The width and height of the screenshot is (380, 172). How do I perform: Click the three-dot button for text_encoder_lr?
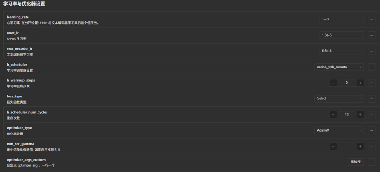click(x=371, y=51)
